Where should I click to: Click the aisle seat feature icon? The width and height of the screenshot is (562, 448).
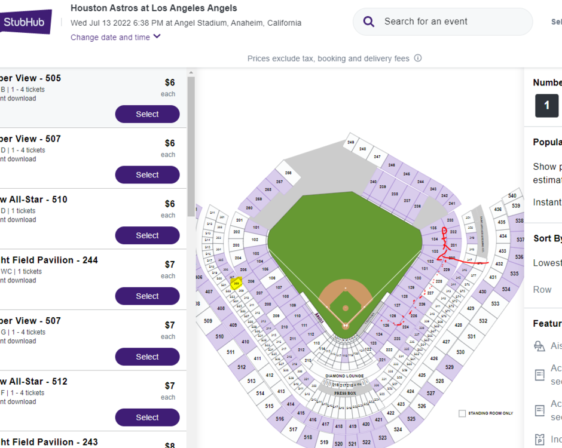click(x=540, y=346)
